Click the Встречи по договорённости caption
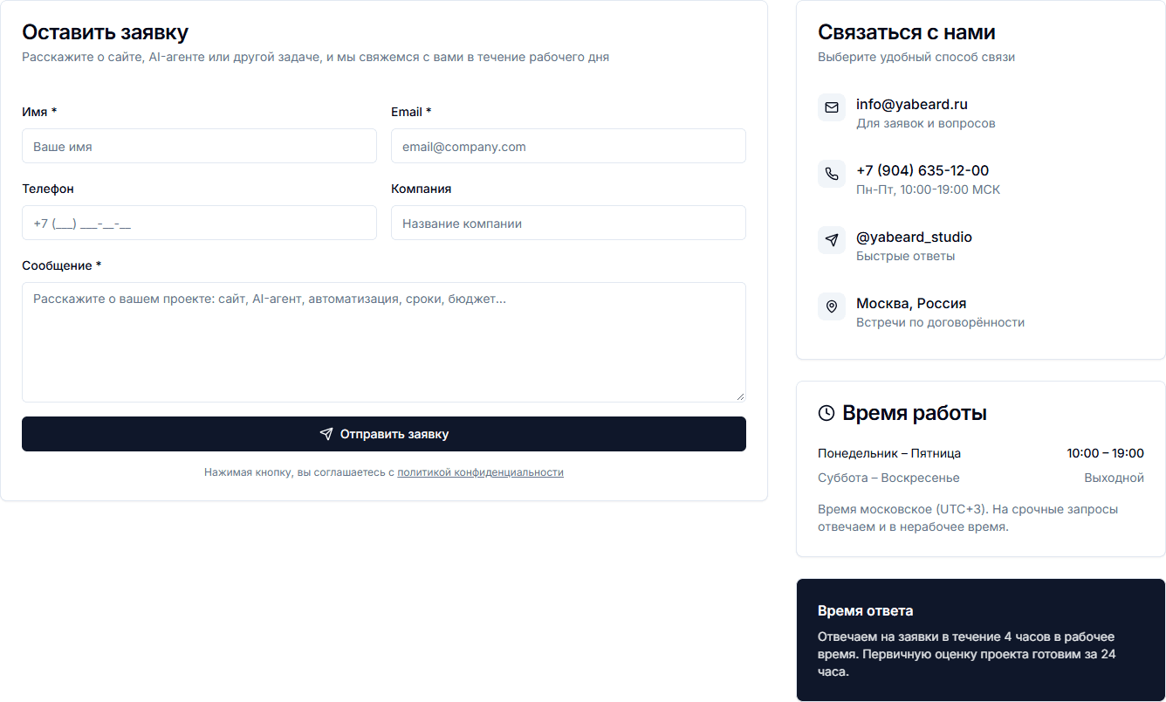Viewport: 1166px width, 702px height. (x=940, y=322)
